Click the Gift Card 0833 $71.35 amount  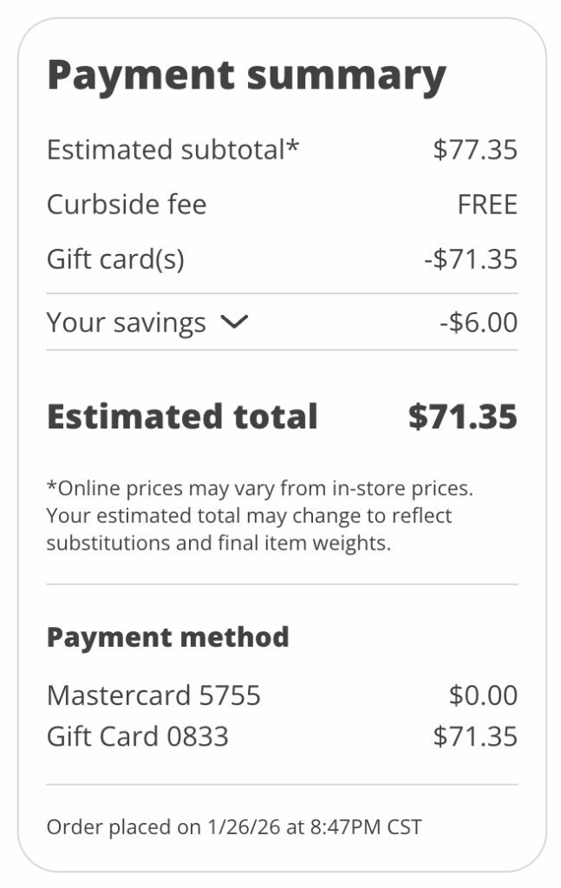click(475, 737)
